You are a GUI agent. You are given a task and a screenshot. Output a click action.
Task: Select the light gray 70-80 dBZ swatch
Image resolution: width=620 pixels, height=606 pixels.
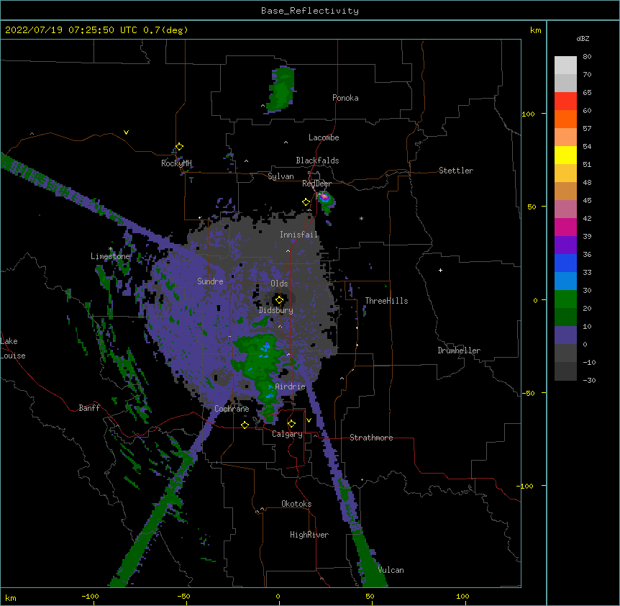click(565, 65)
